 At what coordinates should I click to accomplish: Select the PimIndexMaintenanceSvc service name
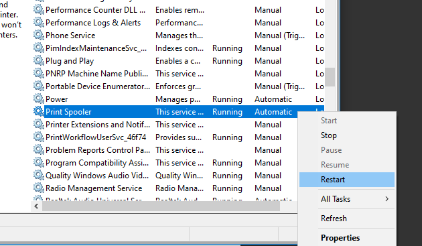point(96,48)
